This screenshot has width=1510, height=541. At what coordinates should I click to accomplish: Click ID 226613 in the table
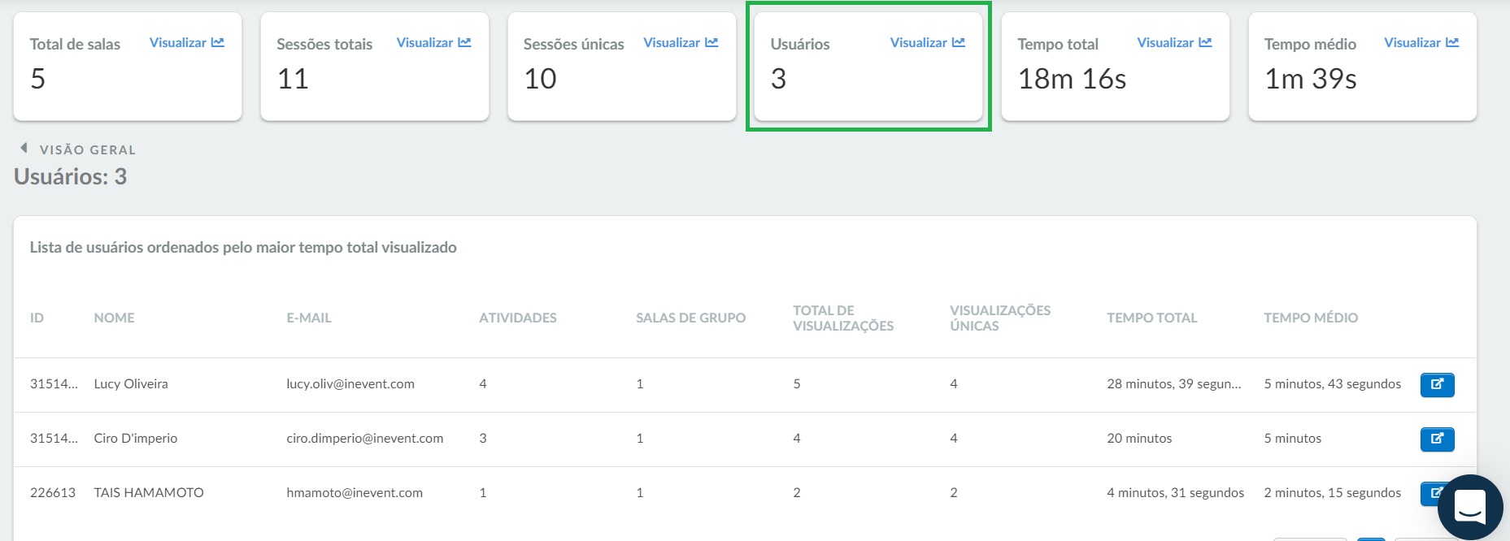tap(53, 492)
